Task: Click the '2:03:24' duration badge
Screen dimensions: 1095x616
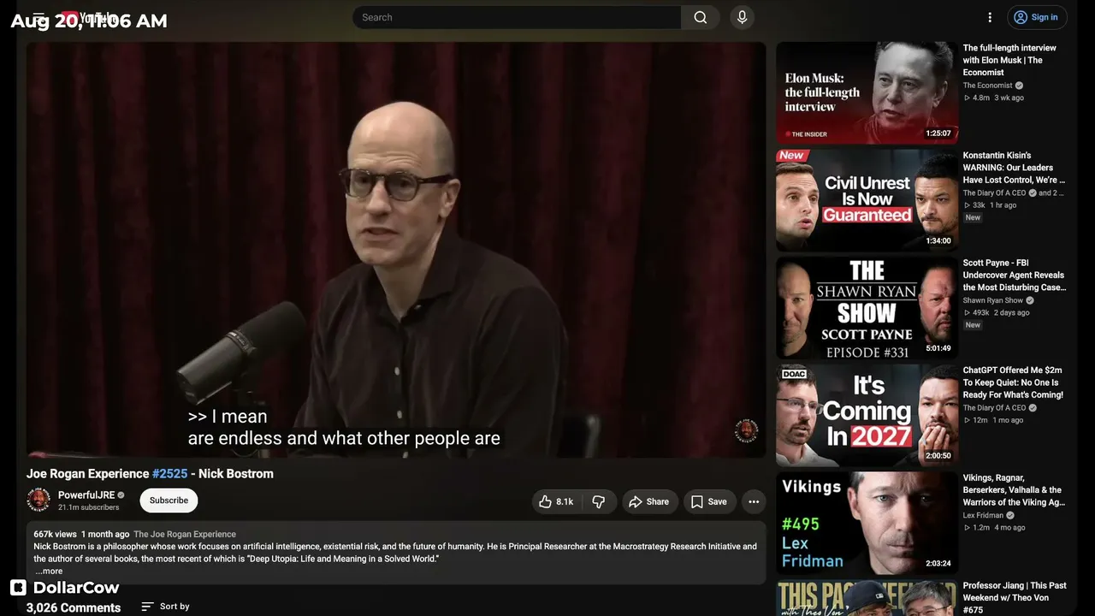Action: (x=938, y=563)
